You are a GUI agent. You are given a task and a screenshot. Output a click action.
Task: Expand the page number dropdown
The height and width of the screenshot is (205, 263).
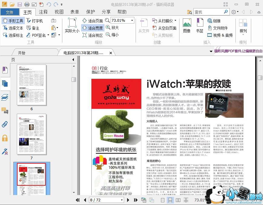(122, 200)
